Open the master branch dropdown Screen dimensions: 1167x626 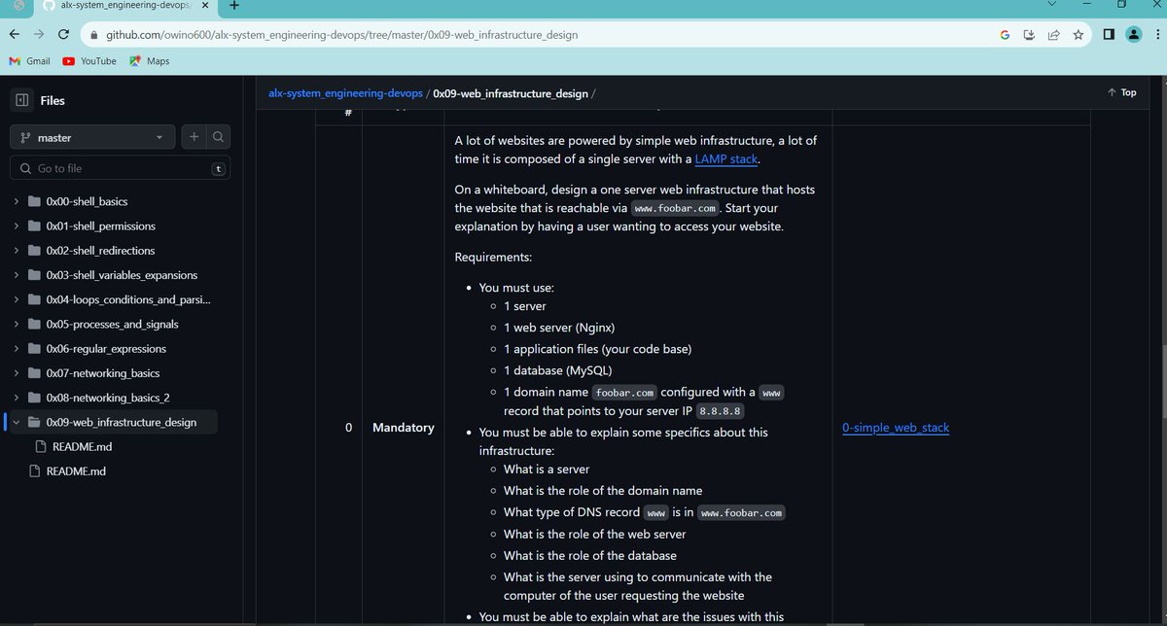tap(92, 137)
